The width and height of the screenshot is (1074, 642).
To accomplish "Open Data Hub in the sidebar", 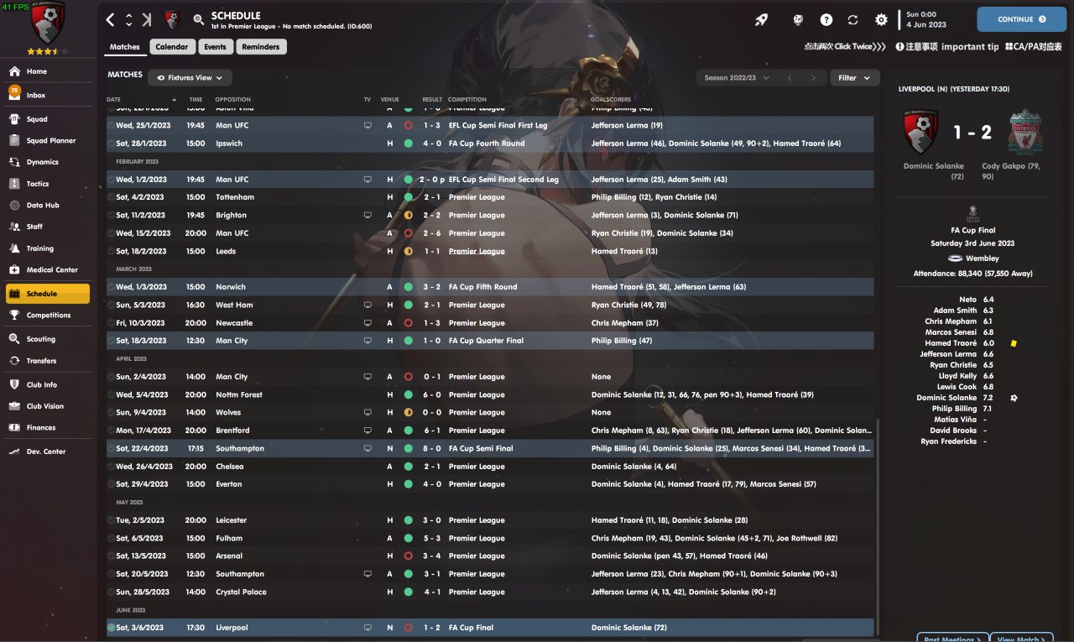I will pyautogui.click(x=48, y=205).
